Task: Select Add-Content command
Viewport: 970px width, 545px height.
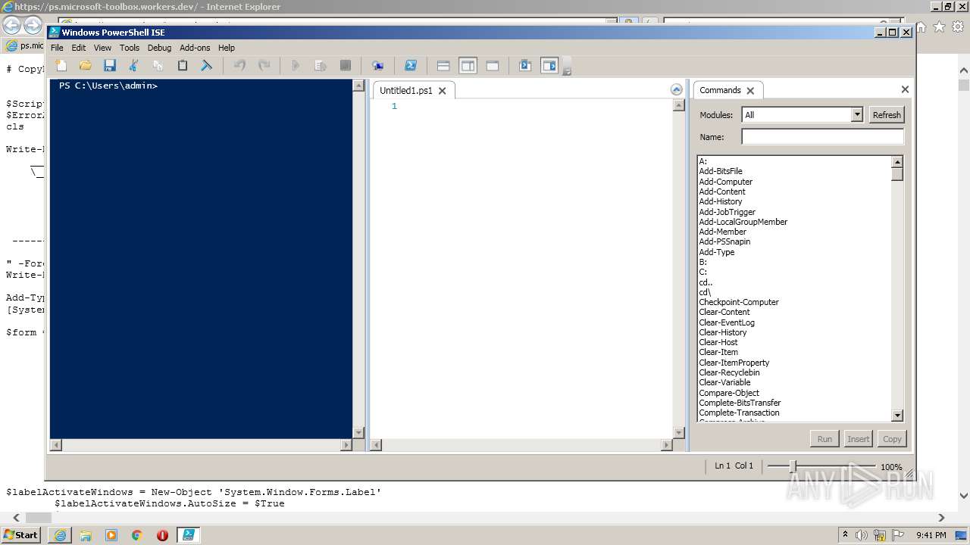Action: [x=722, y=192]
